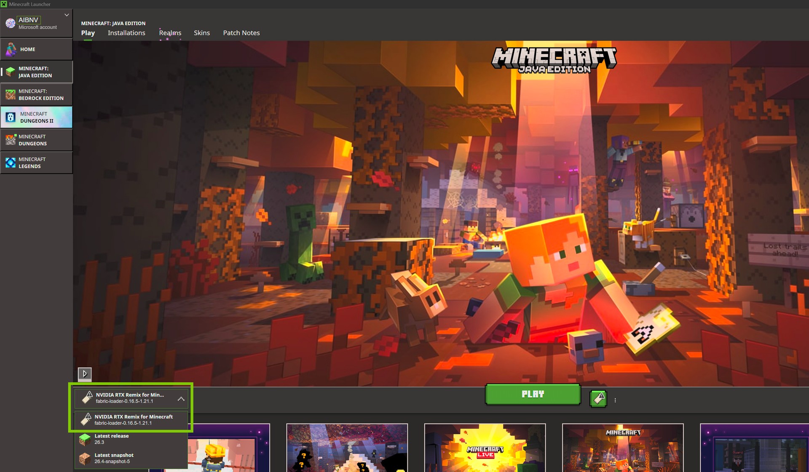The height and width of the screenshot is (472, 809).
Task: Click the Minecraft Launcher title bar icon
Action: (x=4, y=4)
